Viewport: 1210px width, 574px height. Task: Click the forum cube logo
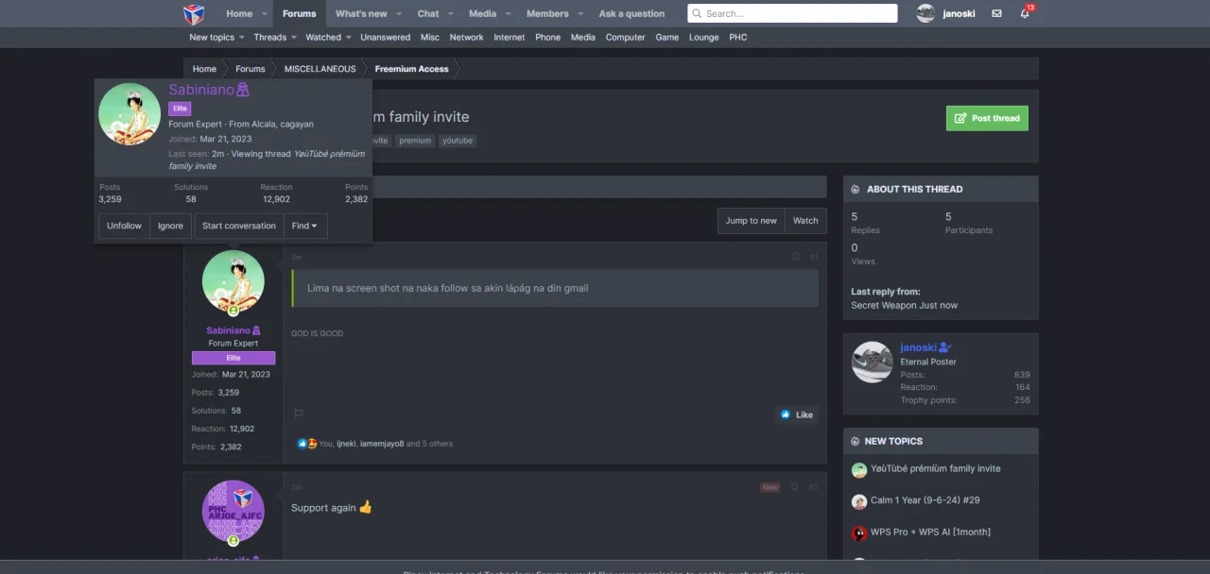[x=194, y=13]
